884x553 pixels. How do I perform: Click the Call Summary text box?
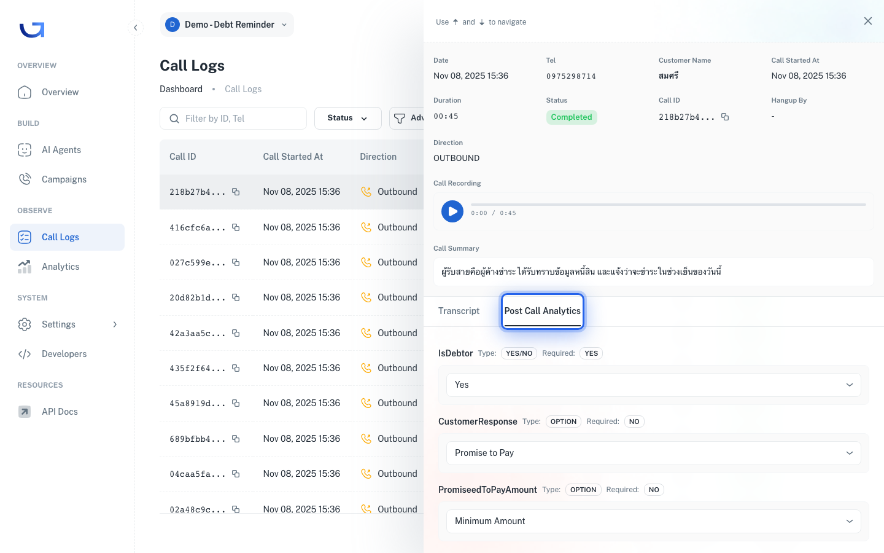(x=654, y=272)
